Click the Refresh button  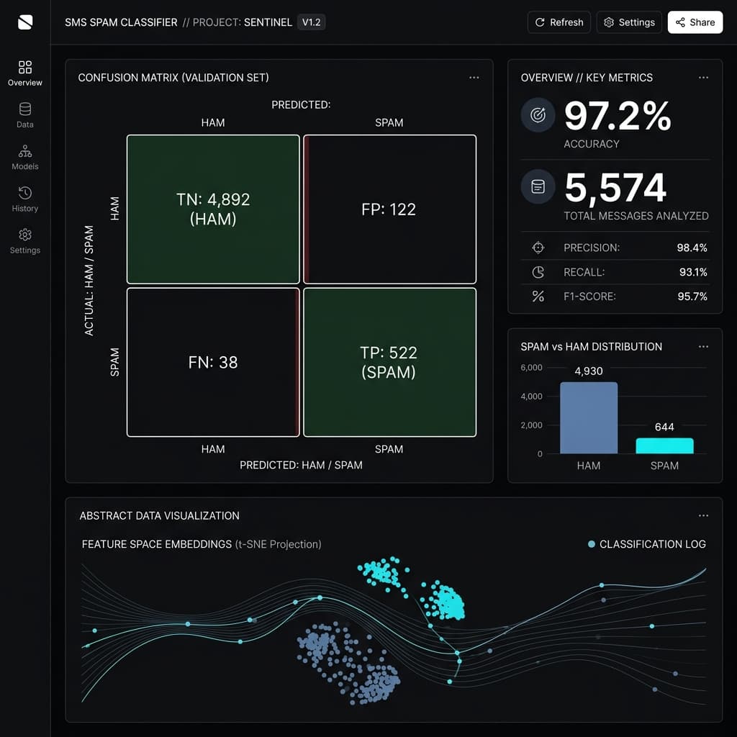pyautogui.click(x=559, y=22)
